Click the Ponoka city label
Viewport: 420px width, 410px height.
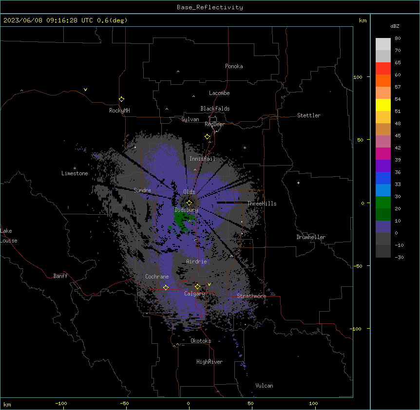(x=234, y=66)
